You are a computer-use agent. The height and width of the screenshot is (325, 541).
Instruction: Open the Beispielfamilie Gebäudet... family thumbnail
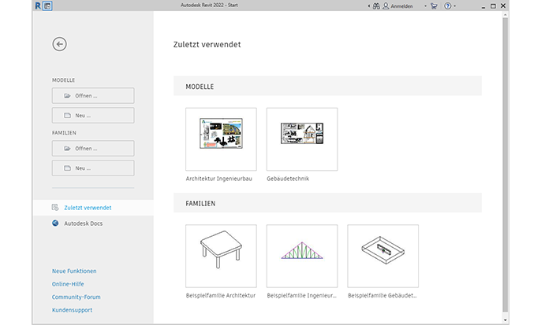[383, 257]
